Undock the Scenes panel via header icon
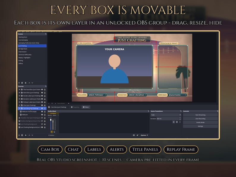The image size is (236, 177). pos(46,34)
